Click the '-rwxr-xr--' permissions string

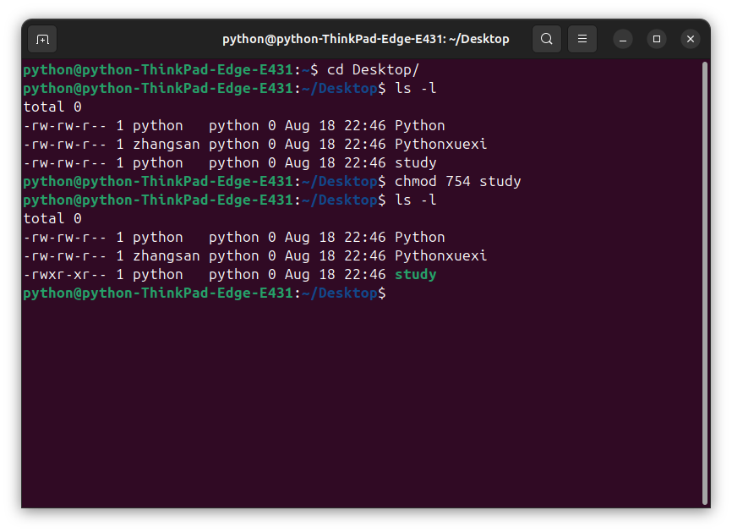point(65,275)
